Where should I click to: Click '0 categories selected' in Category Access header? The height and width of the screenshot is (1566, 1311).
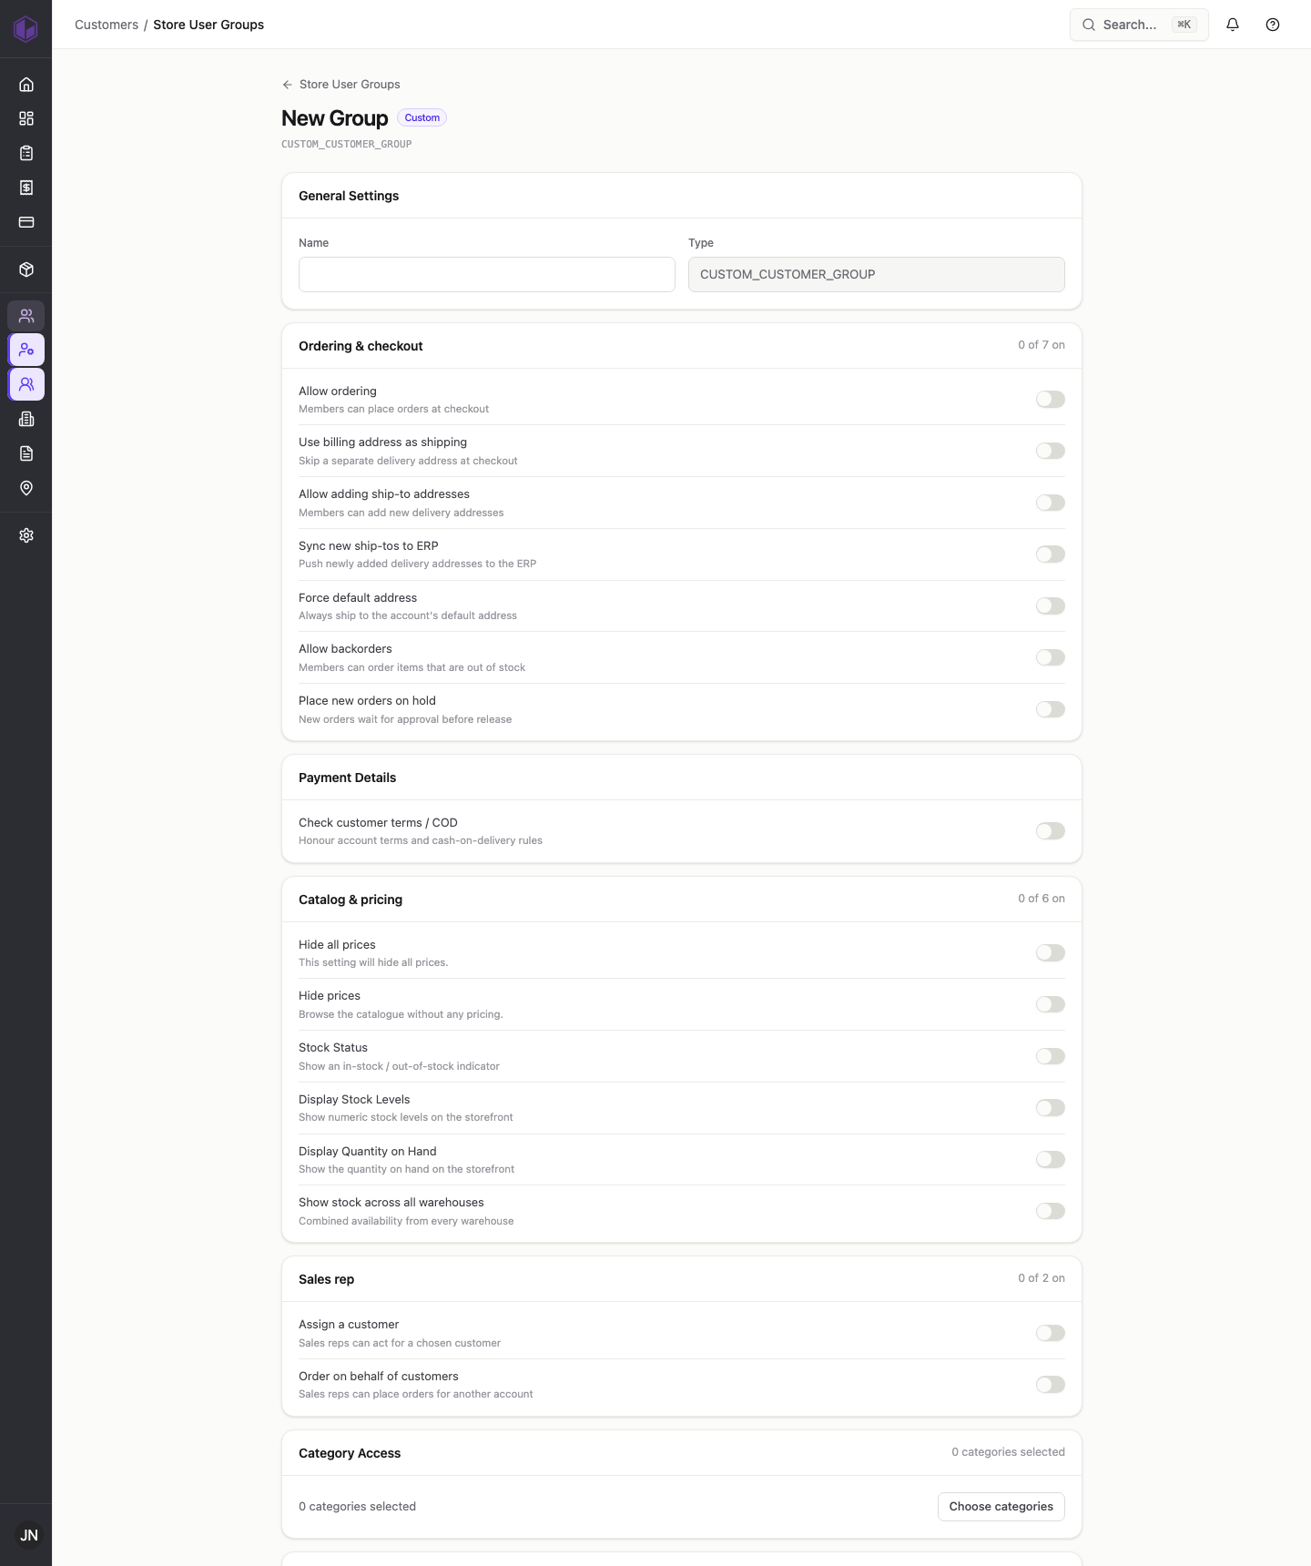pos(1009,1452)
